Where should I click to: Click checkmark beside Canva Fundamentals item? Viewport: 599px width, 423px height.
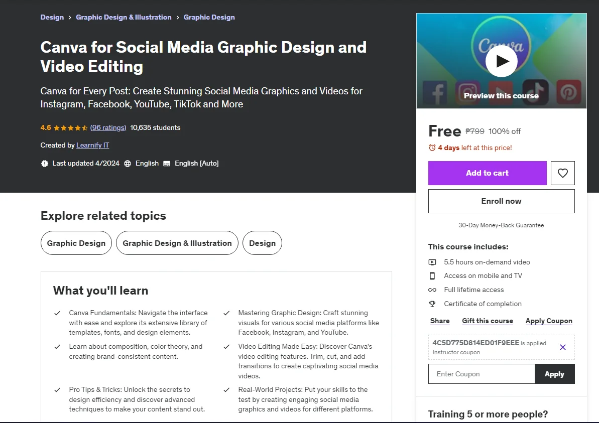(57, 313)
